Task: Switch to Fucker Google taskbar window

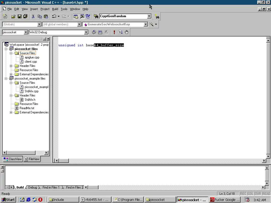Action: (x=225, y=200)
